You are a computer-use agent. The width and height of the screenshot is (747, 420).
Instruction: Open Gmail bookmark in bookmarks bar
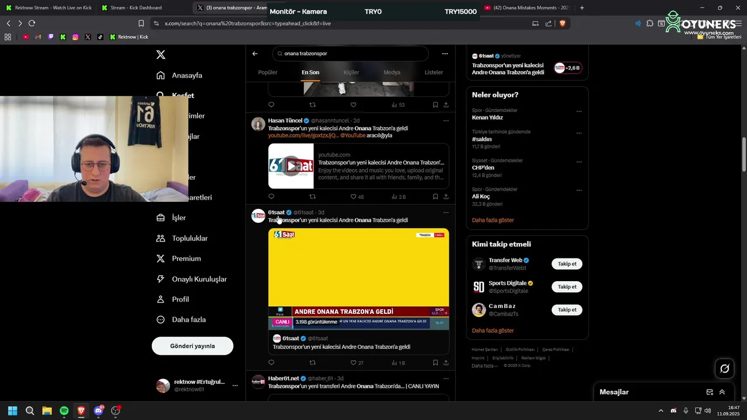point(38,37)
